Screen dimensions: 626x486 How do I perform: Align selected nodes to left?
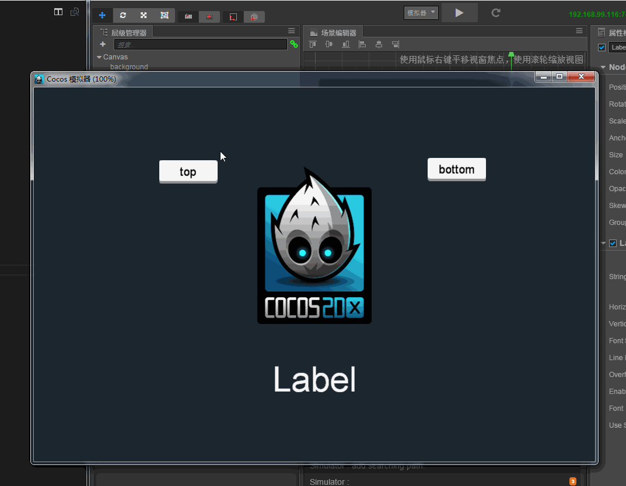click(x=362, y=44)
